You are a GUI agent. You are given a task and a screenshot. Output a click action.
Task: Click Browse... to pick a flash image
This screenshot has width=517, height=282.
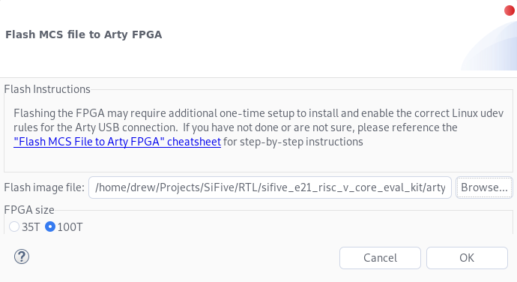point(484,187)
